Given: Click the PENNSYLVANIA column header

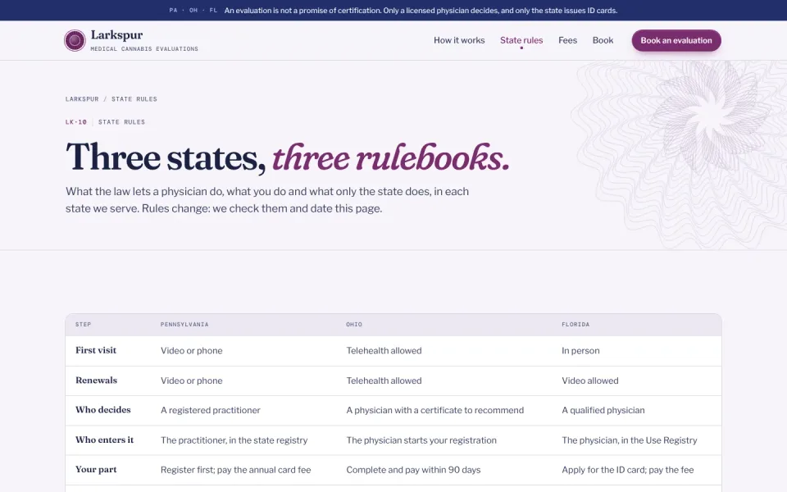Looking at the screenshot, I should point(184,325).
